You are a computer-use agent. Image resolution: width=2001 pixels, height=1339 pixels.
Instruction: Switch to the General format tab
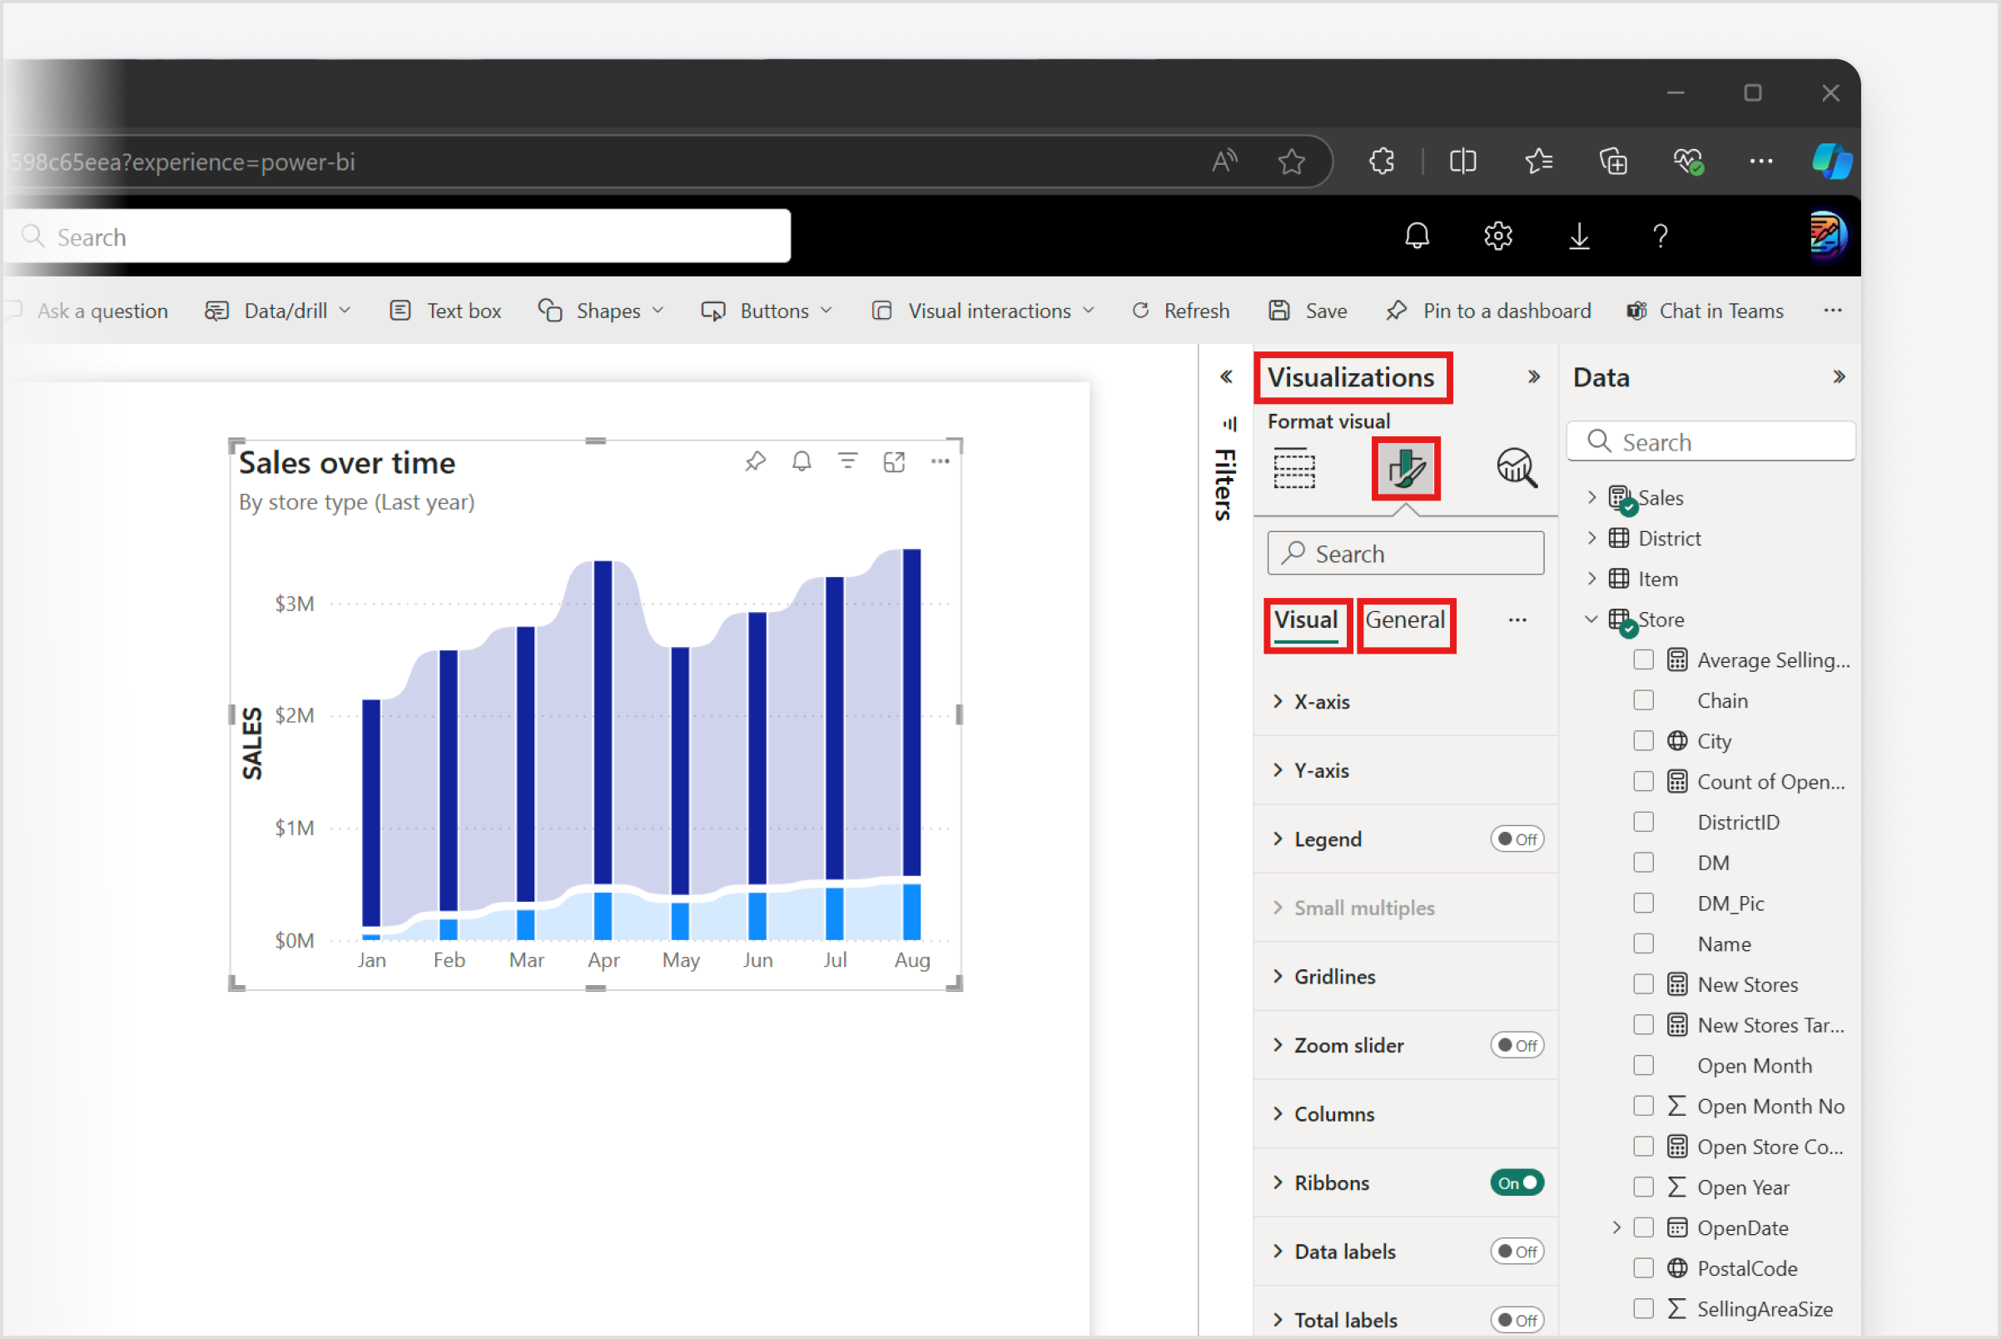[1404, 621]
